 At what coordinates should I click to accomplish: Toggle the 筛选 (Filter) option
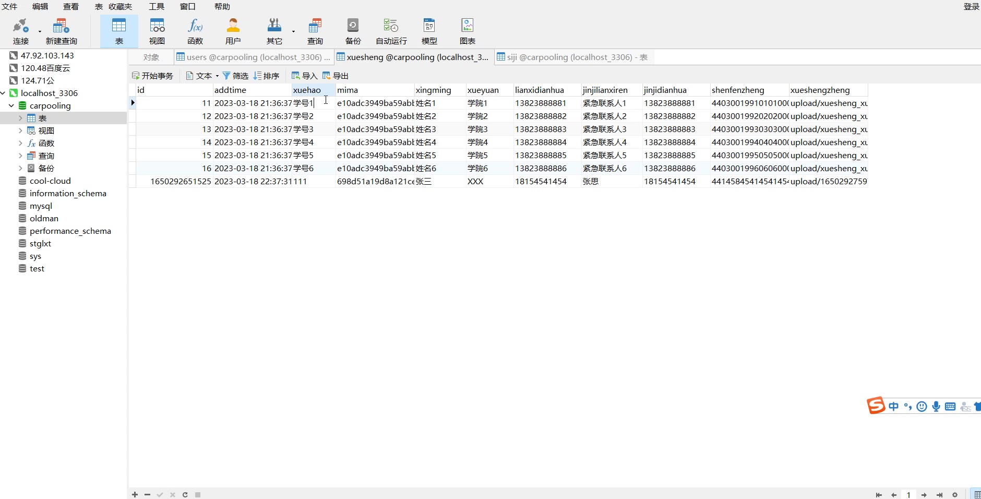[235, 76]
